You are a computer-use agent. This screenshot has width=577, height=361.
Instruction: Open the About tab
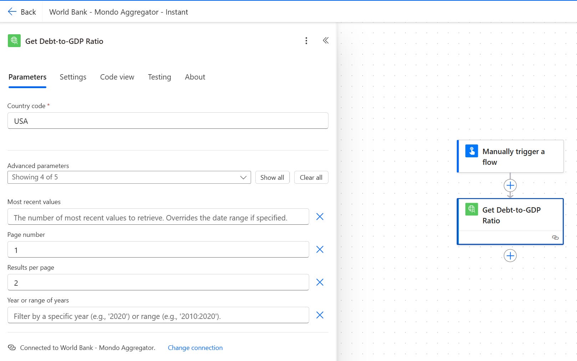[x=195, y=77]
